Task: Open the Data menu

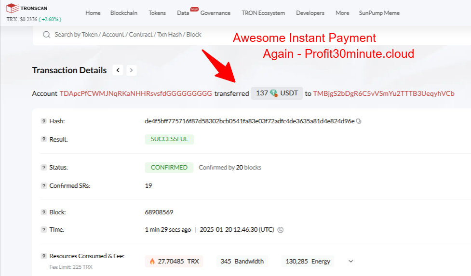Action: tap(183, 13)
